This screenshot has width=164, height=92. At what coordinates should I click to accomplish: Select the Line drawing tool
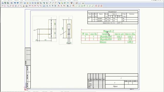click(77, 6)
